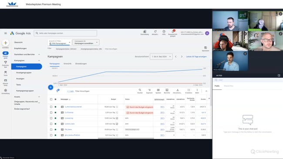Screen dimensions: 283x159
Task: Open the Abrechnung card icon
Action: pyautogui.click(x=5, y=80)
